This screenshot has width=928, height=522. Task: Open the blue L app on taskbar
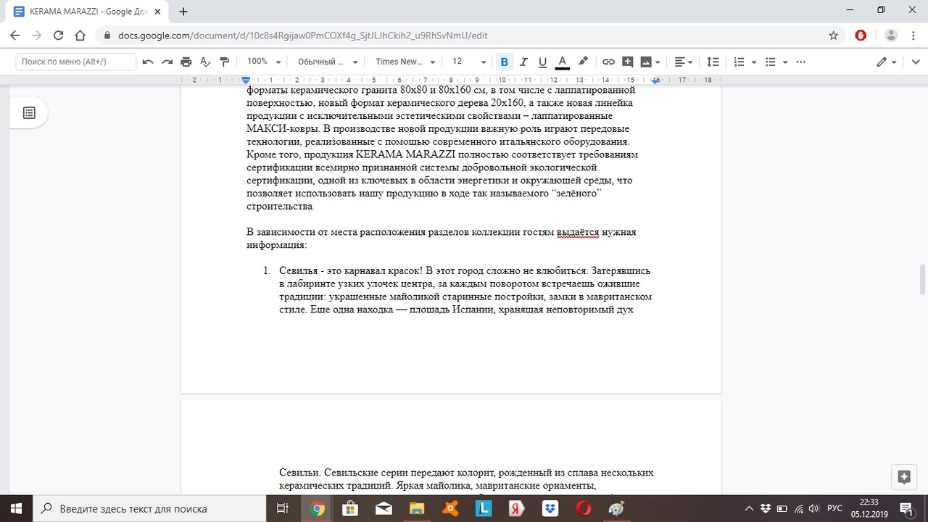[484, 508]
